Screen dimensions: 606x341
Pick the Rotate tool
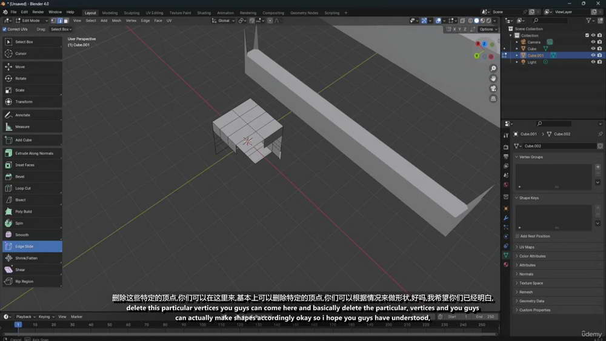pos(32,78)
